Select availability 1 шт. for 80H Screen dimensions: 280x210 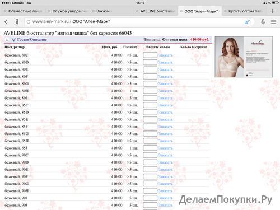click(x=134, y=91)
